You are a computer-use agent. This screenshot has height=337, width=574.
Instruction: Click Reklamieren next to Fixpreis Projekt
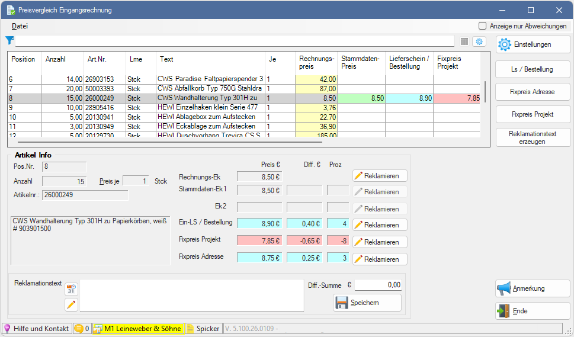tap(380, 242)
